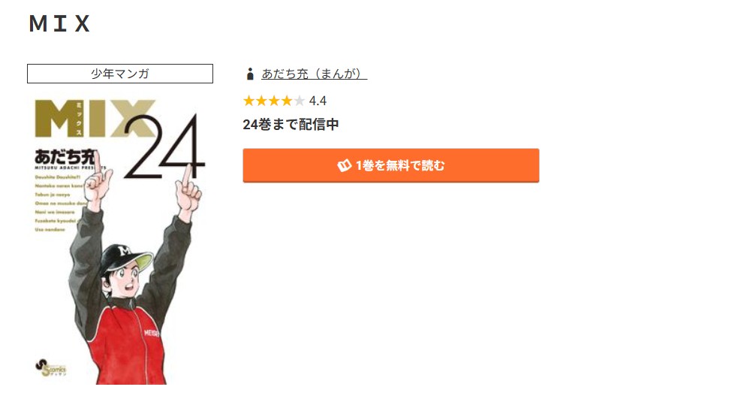
Task: Click the ＭＩＸ page title heading
Action: tap(60, 23)
